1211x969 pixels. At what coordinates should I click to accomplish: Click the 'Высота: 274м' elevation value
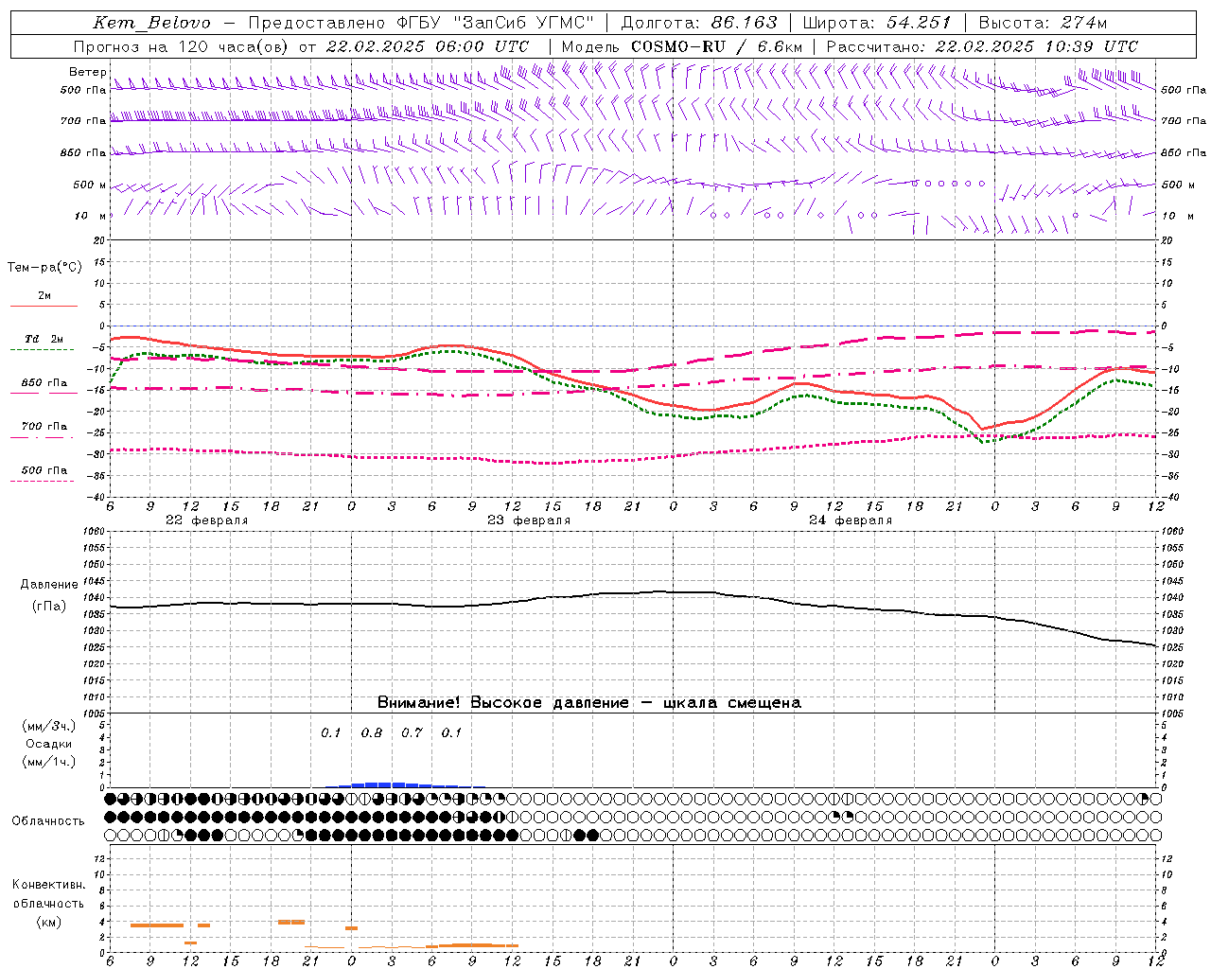point(1043,23)
